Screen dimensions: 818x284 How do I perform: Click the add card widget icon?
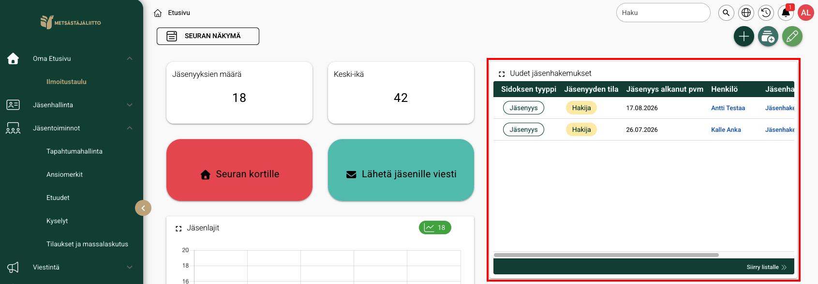click(768, 36)
